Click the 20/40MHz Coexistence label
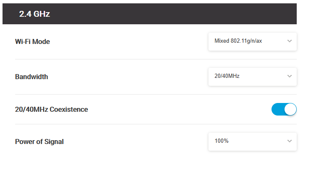This screenshot has width=319, height=180. pyautogui.click(x=51, y=109)
